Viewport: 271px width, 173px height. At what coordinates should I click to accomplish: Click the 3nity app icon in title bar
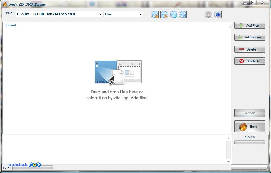[x=5, y=4]
